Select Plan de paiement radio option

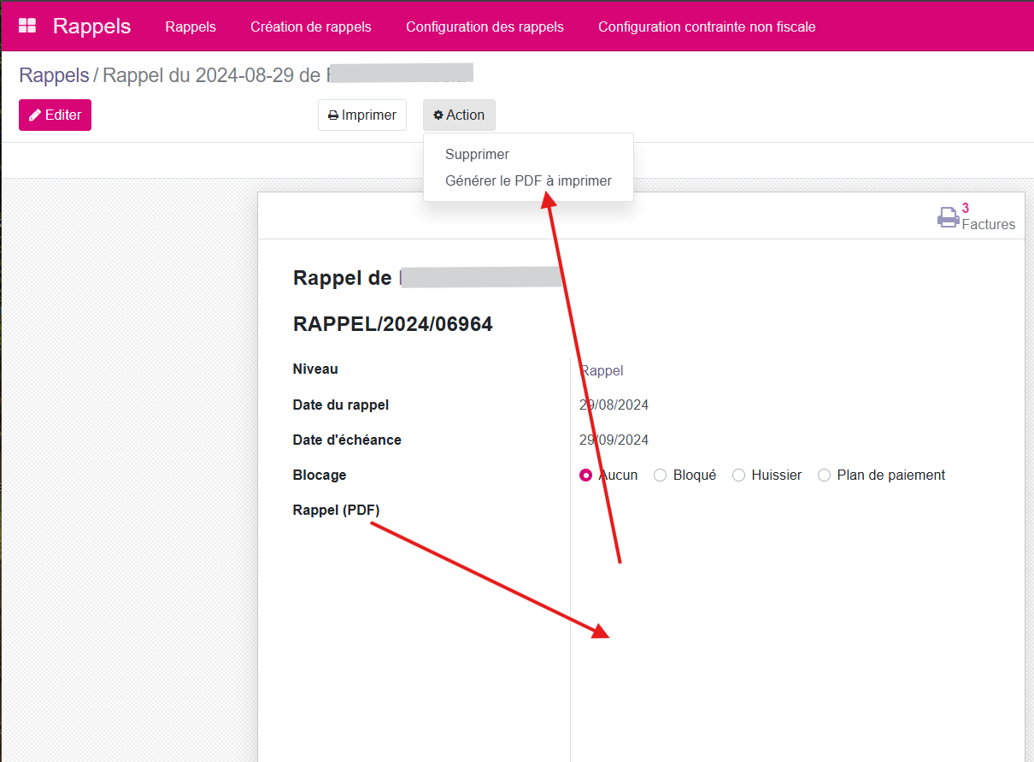point(824,476)
